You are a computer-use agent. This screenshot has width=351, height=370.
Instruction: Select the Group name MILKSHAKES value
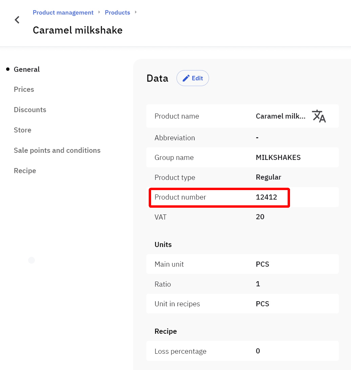(x=278, y=158)
